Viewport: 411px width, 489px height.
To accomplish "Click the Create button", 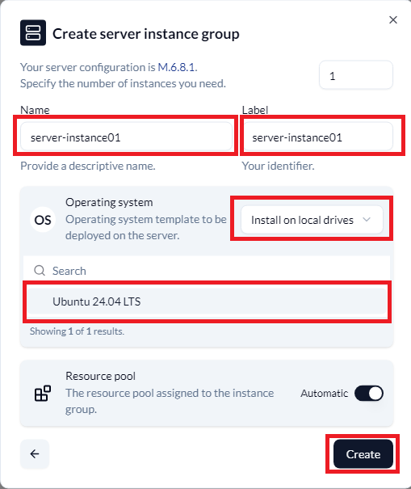I will click(363, 454).
